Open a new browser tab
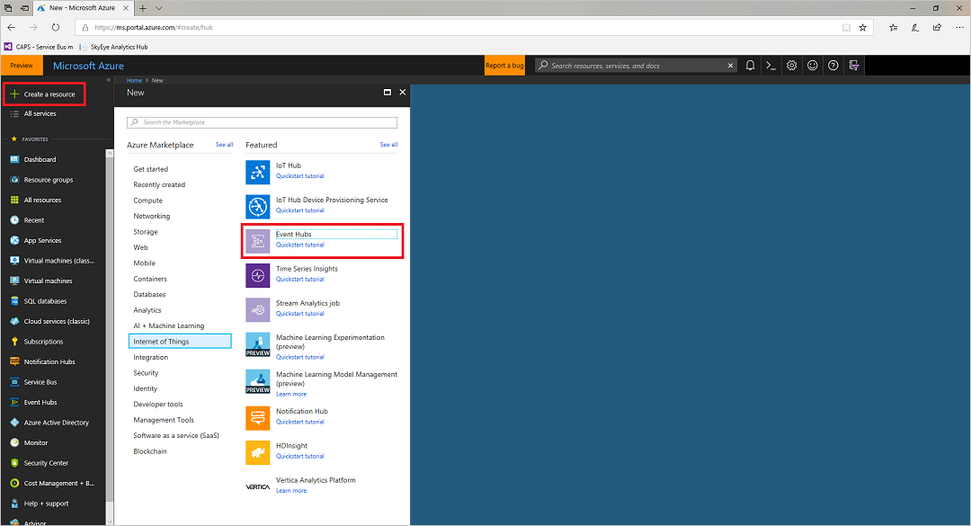 [x=142, y=8]
